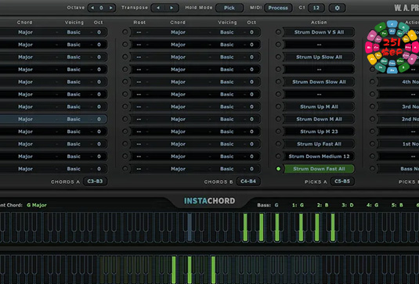
Task: Toggle indicator beside Strum Up Slow All
Action: [x=278, y=57]
